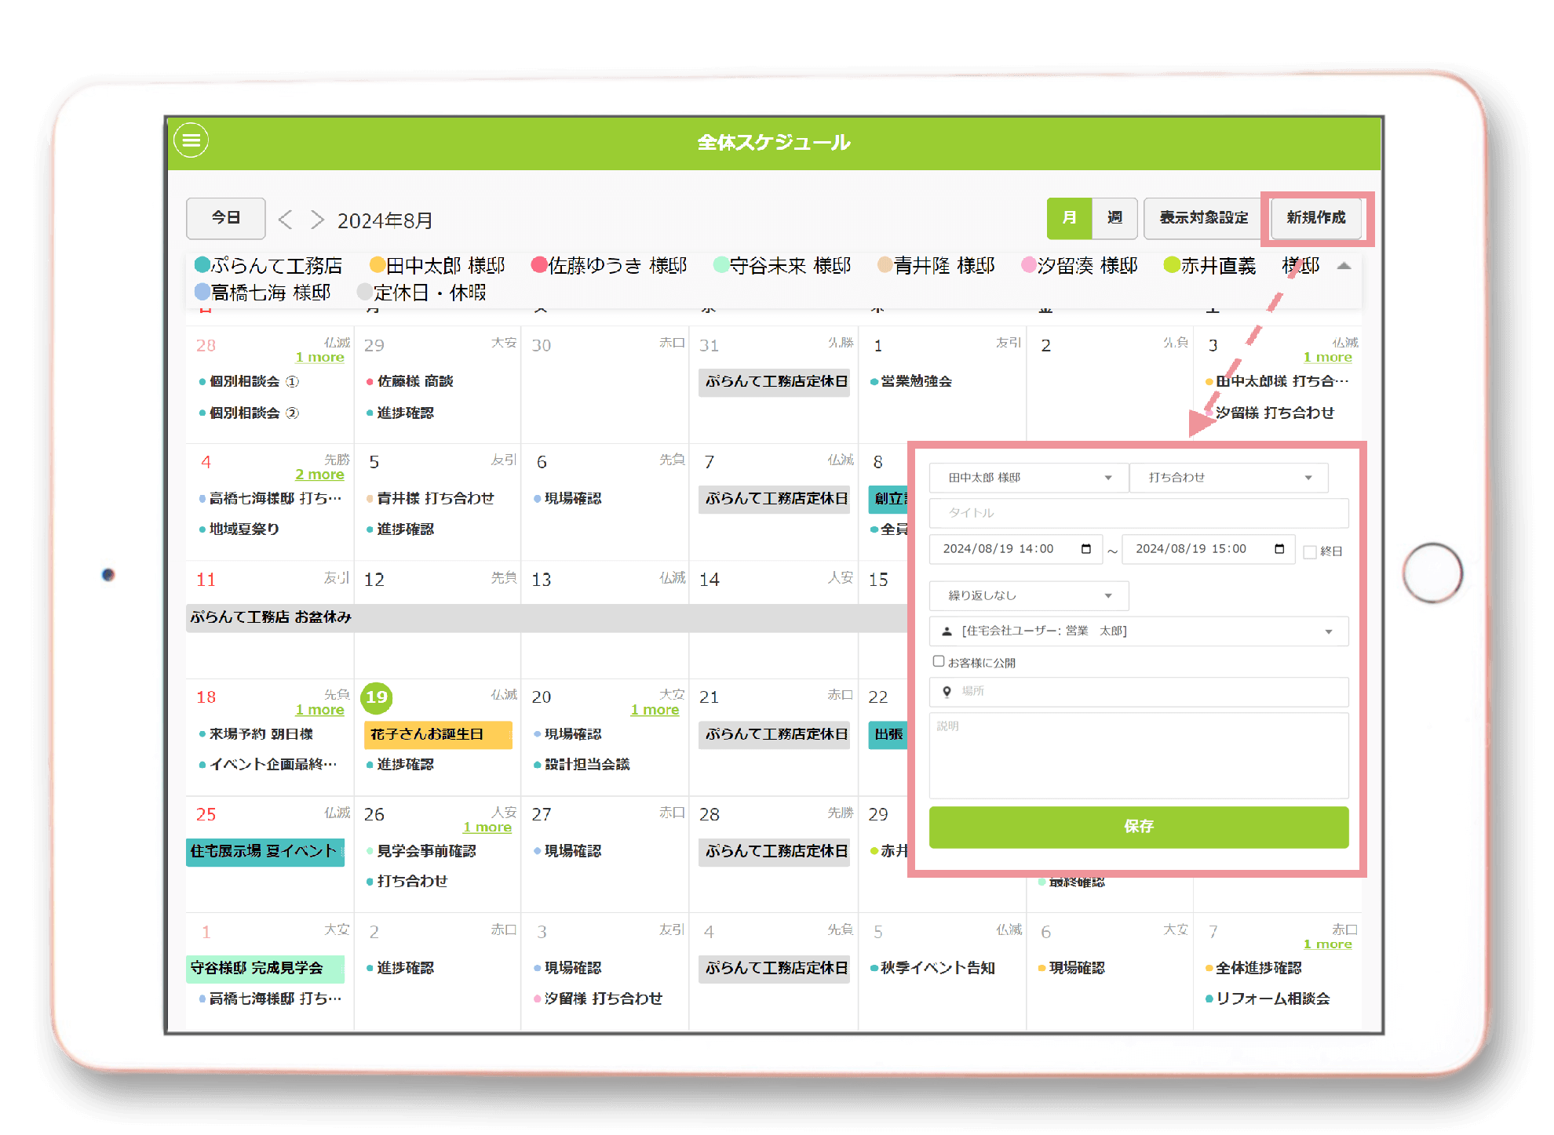Go to previous month arrow
This screenshot has width=1554, height=1135.
(286, 220)
